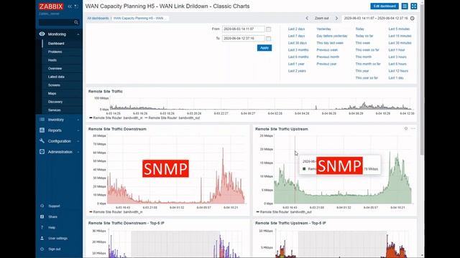This screenshot has width=460, height=258.
Task: Open Overview under Monitoring
Action: tap(55, 69)
